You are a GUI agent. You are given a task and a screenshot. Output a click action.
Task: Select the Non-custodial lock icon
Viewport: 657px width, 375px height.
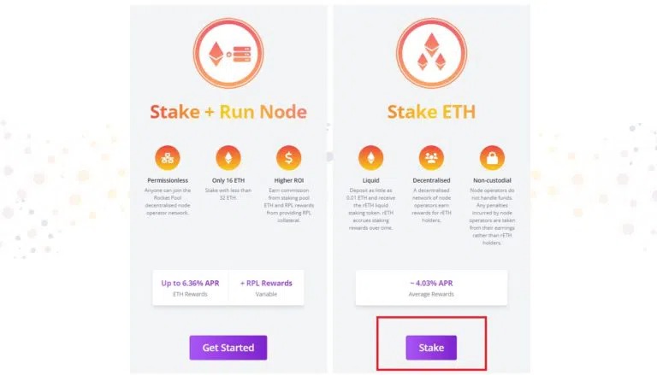pos(492,158)
